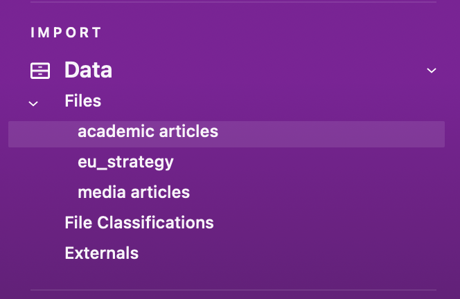Show the File Classifications list

139,223
